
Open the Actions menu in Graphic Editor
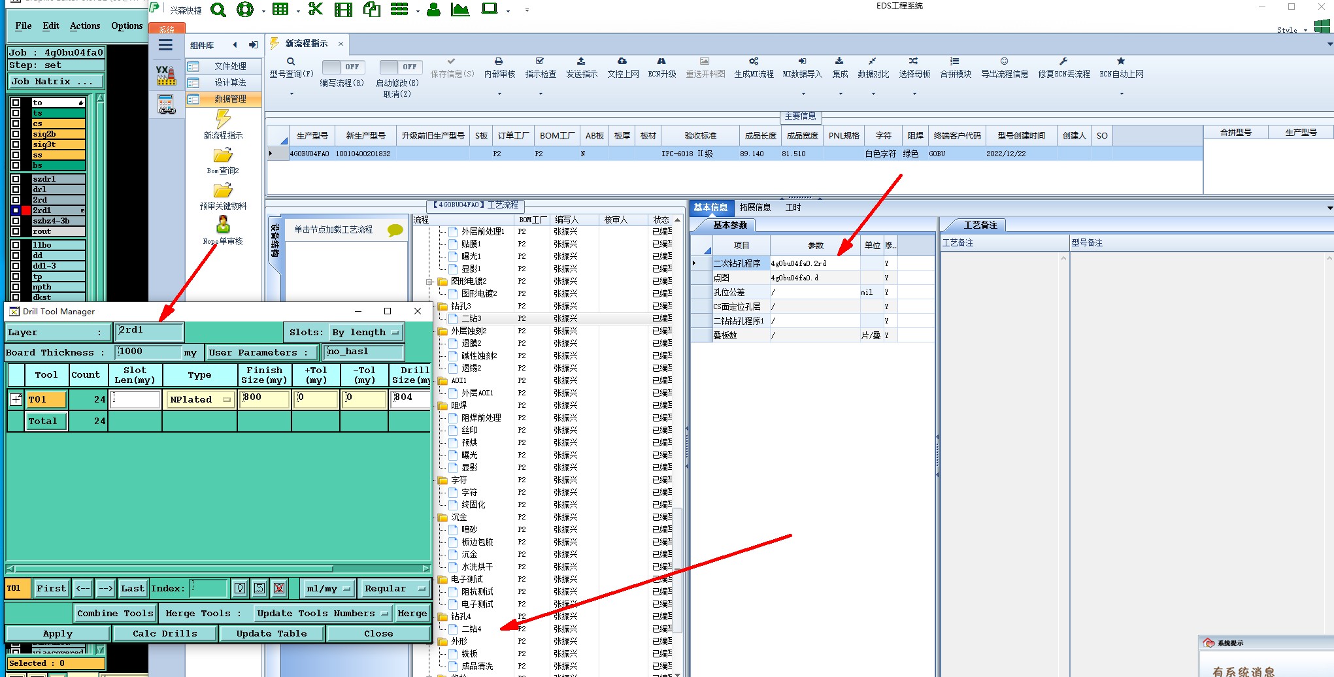point(85,25)
